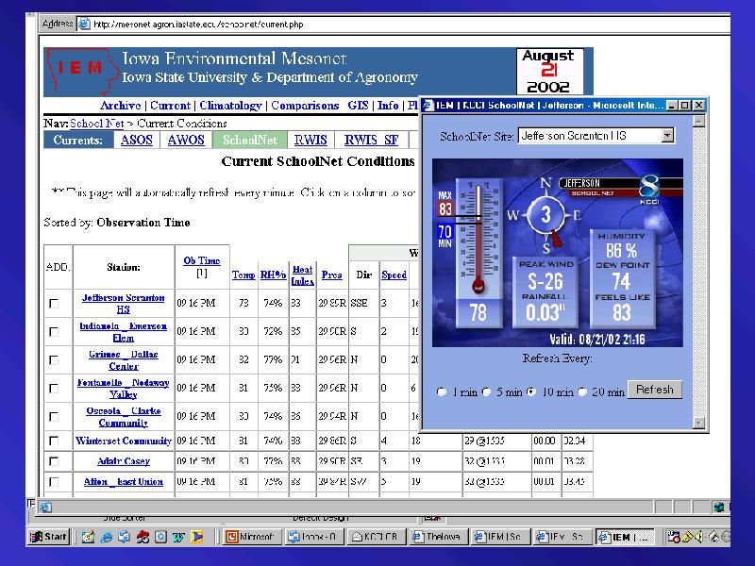Open the GIS menu link

click(358, 106)
